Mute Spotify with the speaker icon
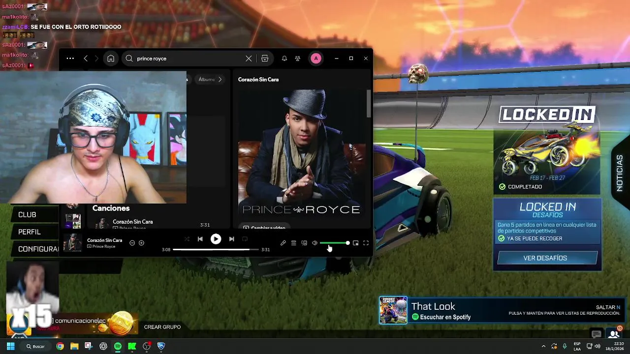Image resolution: width=630 pixels, height=354 pixels. tap(315, 243)
